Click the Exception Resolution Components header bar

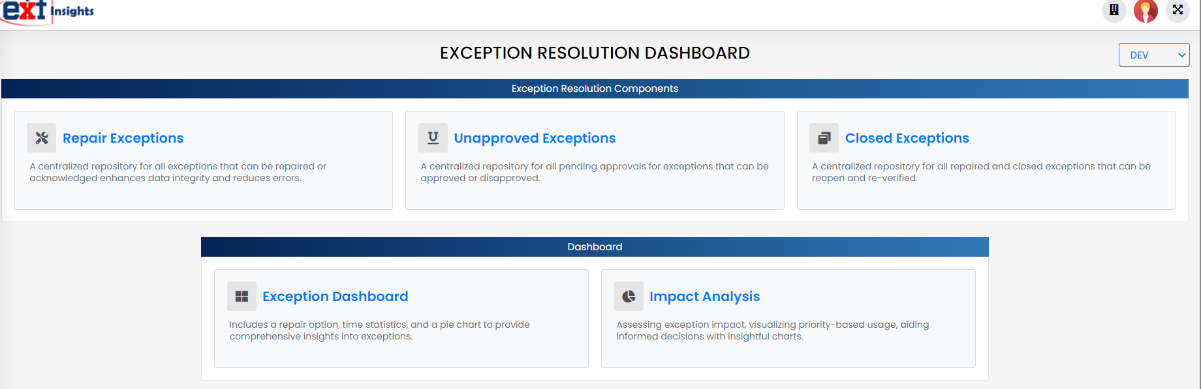point(595,88)
